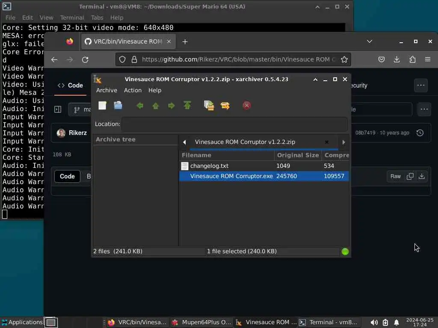Roll up xarchiver window with caret button

coord(315,79)
